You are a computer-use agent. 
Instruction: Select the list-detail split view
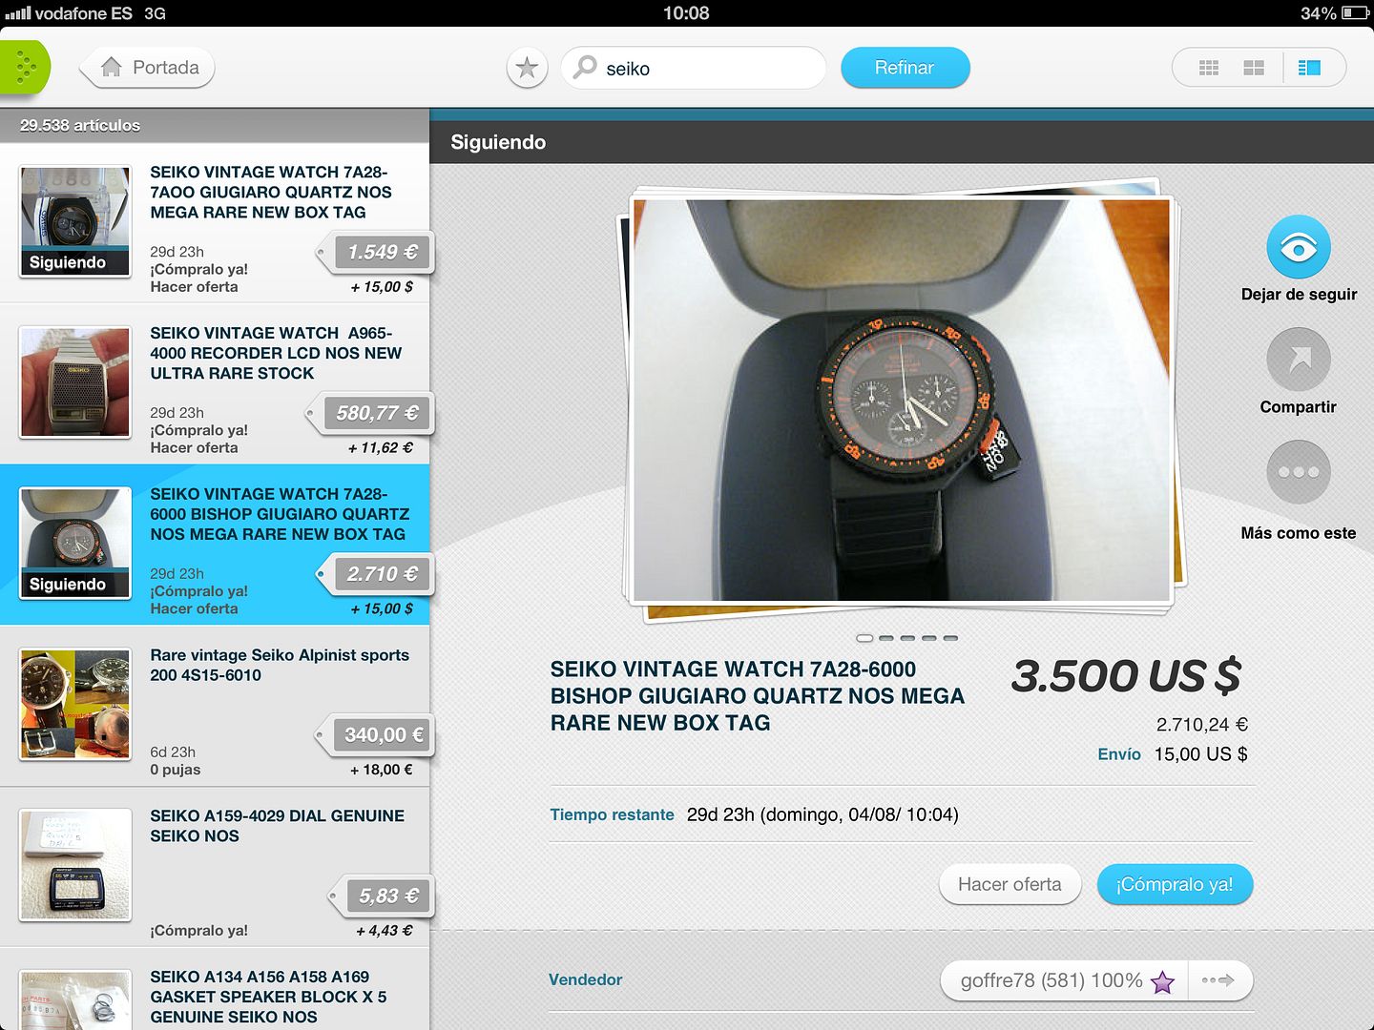tap(1309, 68)
